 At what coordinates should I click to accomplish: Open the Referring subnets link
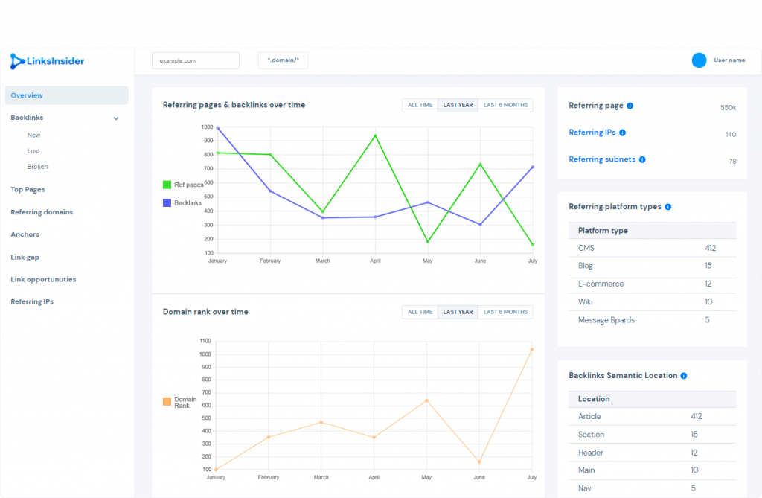(601, 159)
